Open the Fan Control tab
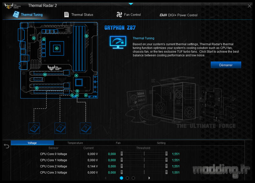Image resolution: width=255 pixels, height=183 pixels. (129, 15)
